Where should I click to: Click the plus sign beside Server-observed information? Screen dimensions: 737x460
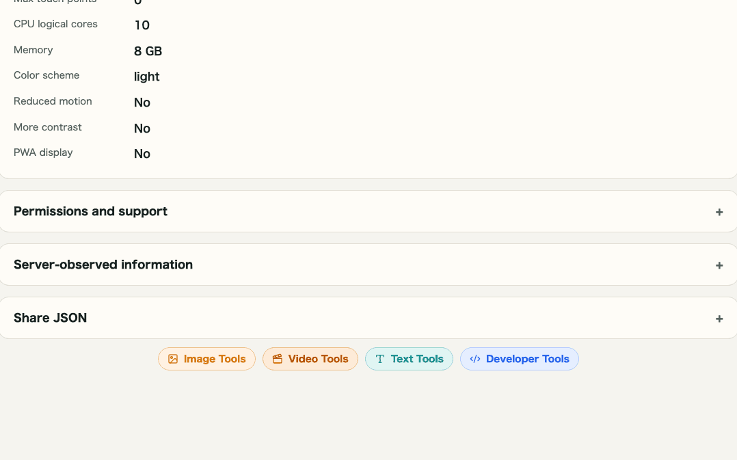click(x=719, y=265)
